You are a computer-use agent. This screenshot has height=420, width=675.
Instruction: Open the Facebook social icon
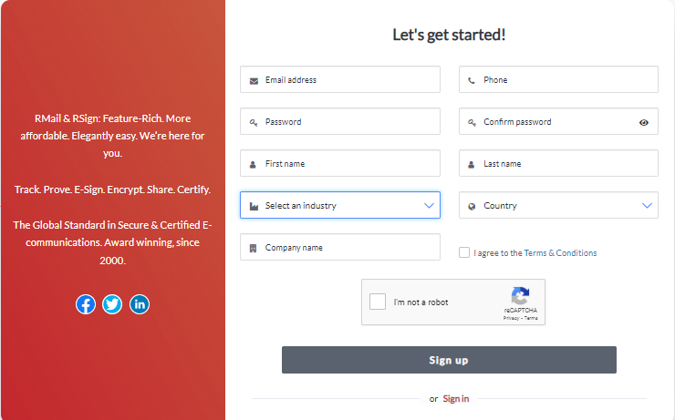[86, 304]
